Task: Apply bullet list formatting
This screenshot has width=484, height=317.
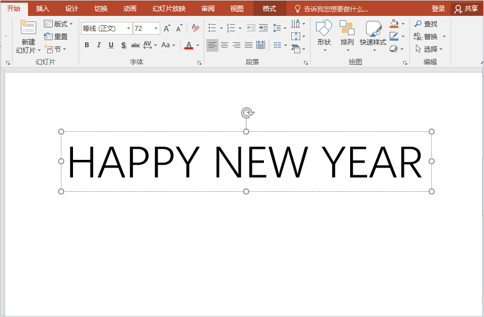Action: [212, 28]
